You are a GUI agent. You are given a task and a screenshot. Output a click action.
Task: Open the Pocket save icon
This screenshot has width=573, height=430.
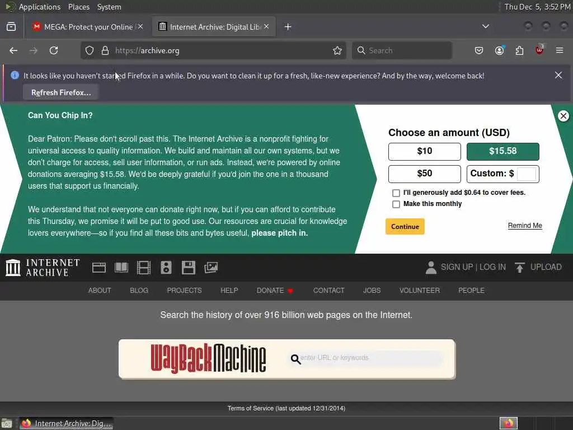pyautogui.click(x=479, y=50)
